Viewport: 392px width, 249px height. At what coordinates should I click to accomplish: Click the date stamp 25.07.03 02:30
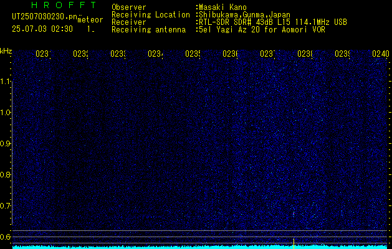(x=42, y=29)
